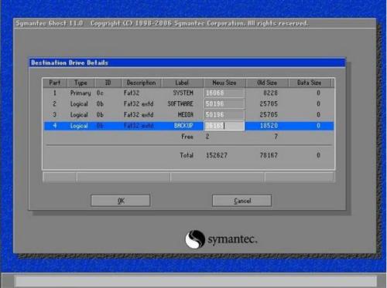Click the Total row label
This screenshot has width=387, height=288.
point(187,155)
